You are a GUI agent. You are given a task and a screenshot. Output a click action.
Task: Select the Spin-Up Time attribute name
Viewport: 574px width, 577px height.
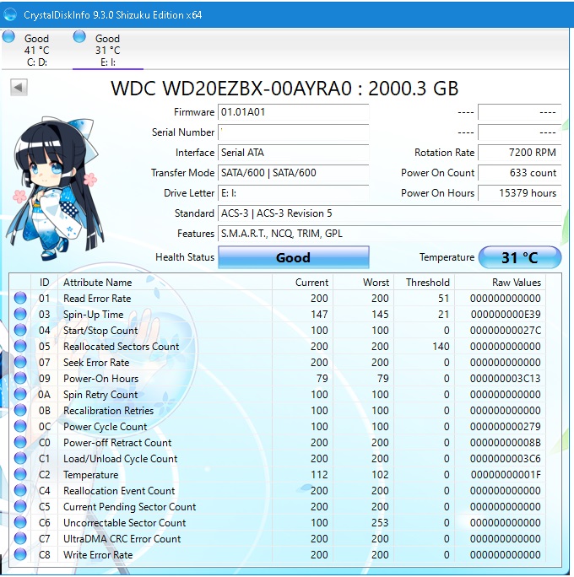[x=93, y=315]
